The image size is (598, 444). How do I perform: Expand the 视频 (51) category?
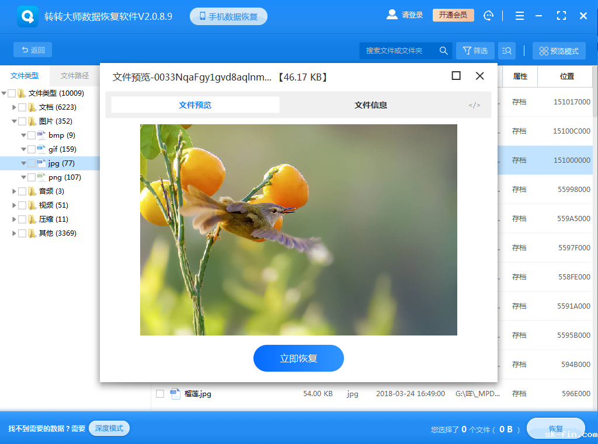point(13,205)
